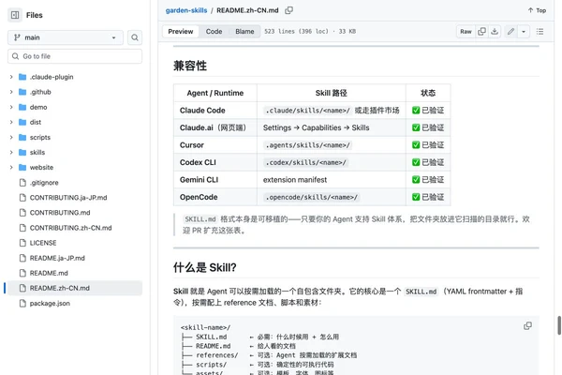Open CONTRIBUTING.zh-CN.md file
The height and width of the screenshot is (375, 562).
[70, 228]
